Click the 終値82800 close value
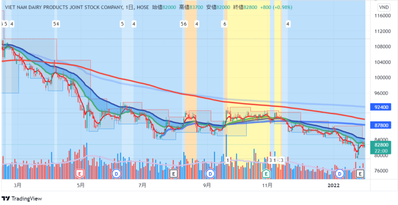The image size is (398, 205). tap(245, 7)
